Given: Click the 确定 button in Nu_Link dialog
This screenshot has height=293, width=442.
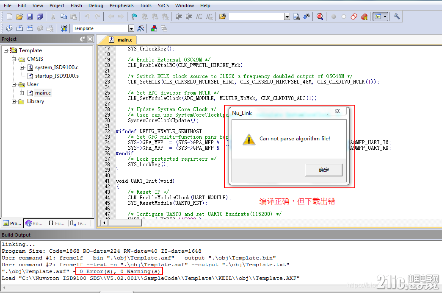Looking at the screenshot, I should point(323,170).
